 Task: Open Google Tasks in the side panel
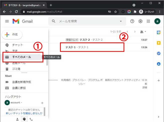(158, 53)
